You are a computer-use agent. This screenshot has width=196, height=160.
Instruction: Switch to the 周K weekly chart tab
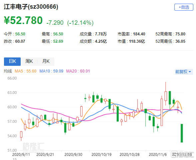coord(29,61)
